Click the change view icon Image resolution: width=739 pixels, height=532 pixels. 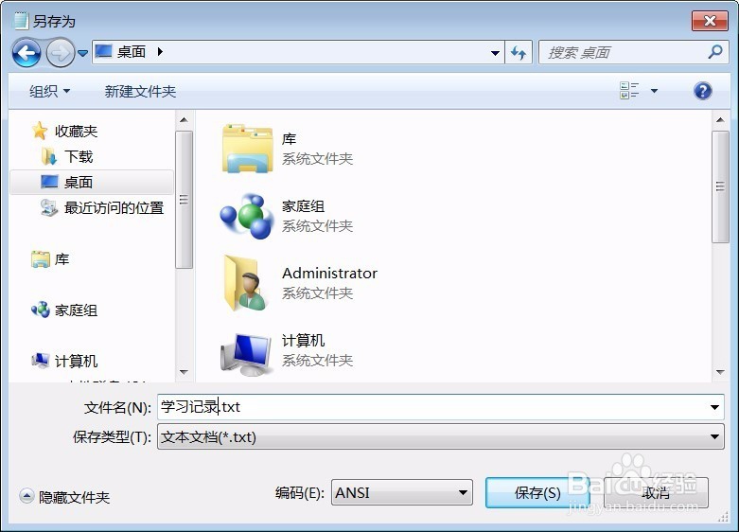click(629, 91)
